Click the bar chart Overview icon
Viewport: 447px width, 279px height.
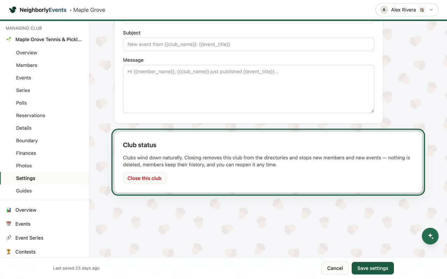tap(9, 210)
